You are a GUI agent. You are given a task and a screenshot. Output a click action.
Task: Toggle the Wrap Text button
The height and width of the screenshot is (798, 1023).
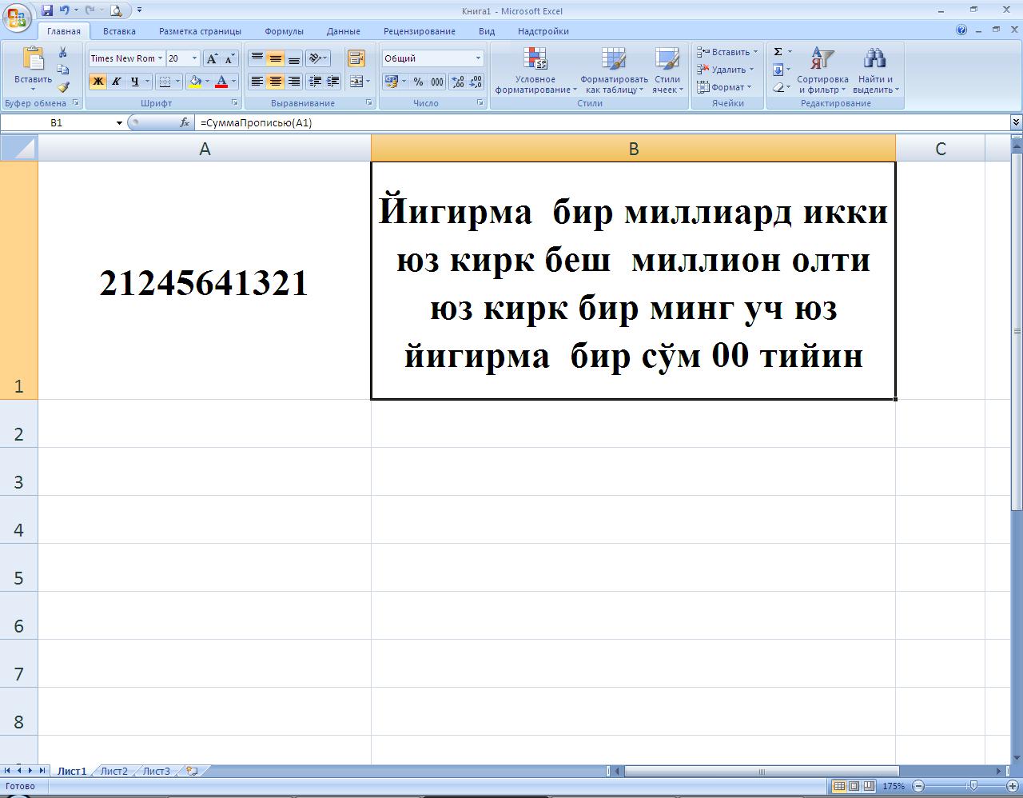356,58
